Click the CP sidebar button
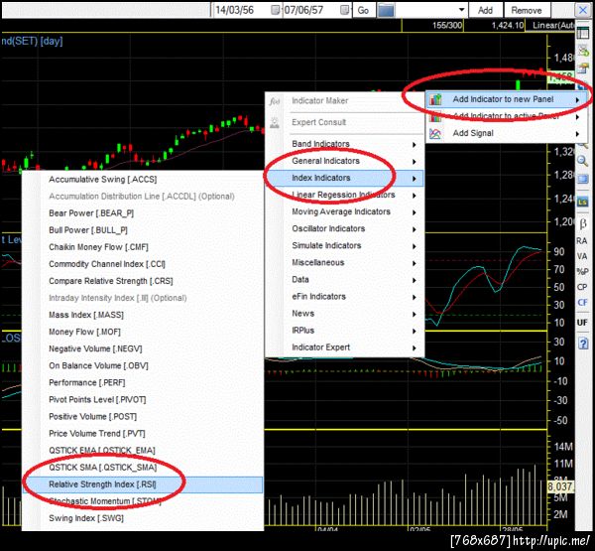 tap(582, 287)
